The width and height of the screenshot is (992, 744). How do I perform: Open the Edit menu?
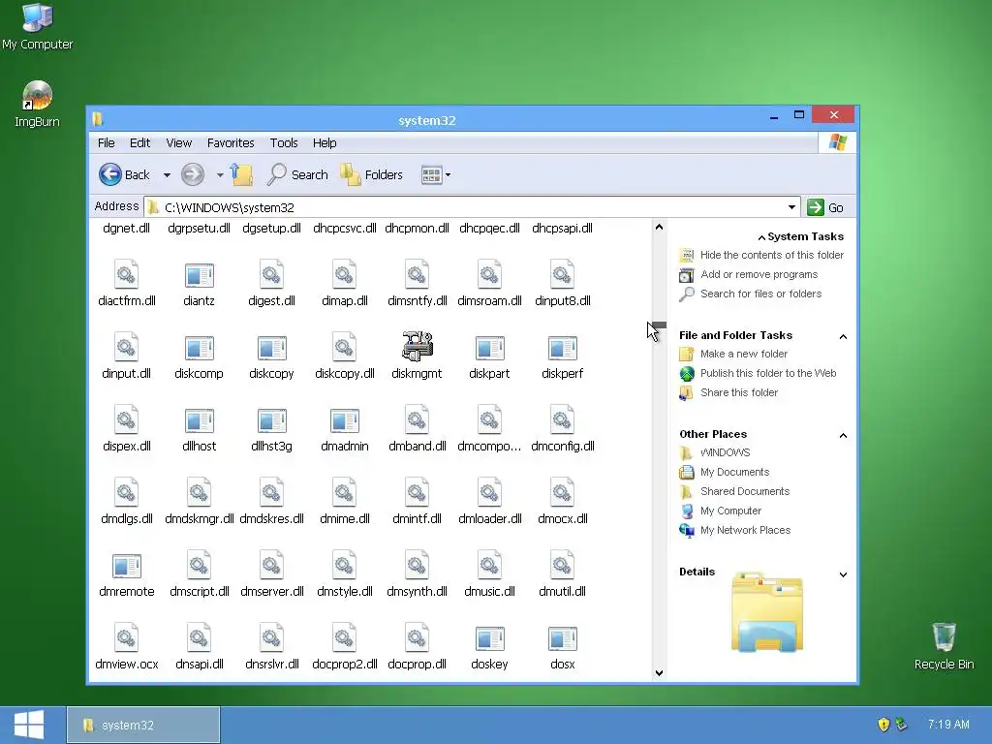139,143
